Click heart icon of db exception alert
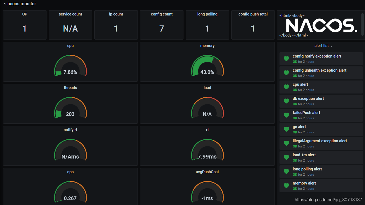 pyautogui.click(x=286, y=101)
